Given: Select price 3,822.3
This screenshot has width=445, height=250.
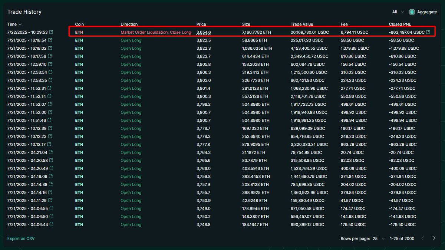Looking at the screenshot, I should tap(204, 48).
